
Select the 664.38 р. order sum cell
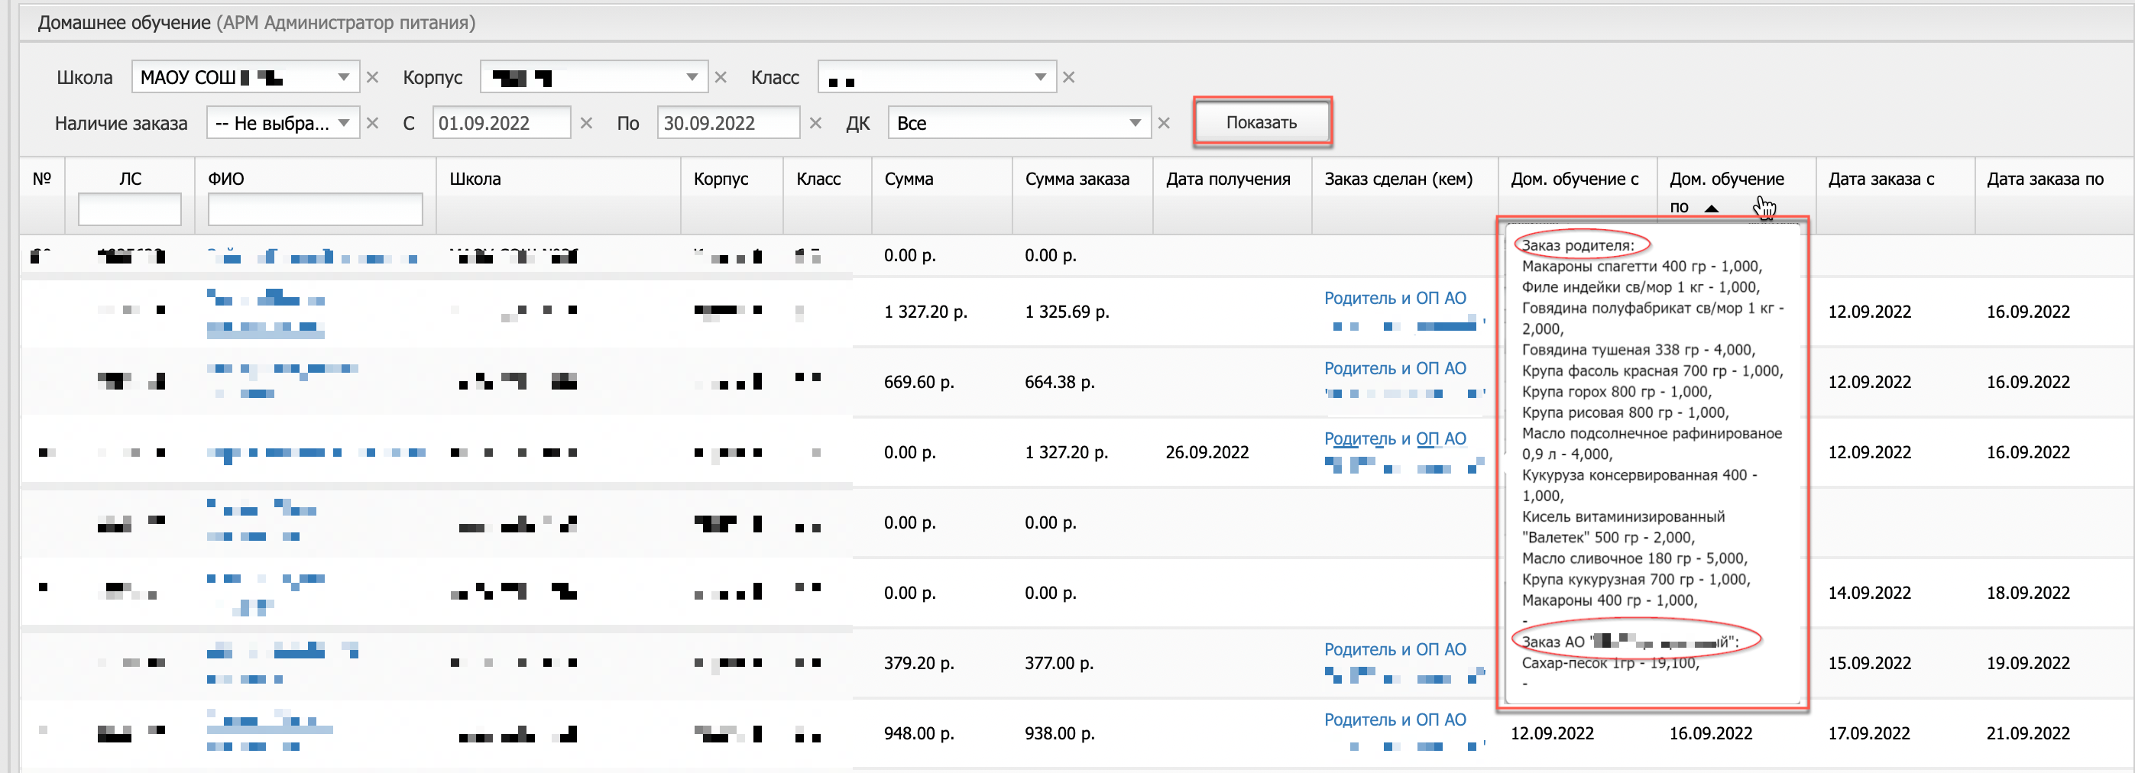click(x=1059, y=383)
